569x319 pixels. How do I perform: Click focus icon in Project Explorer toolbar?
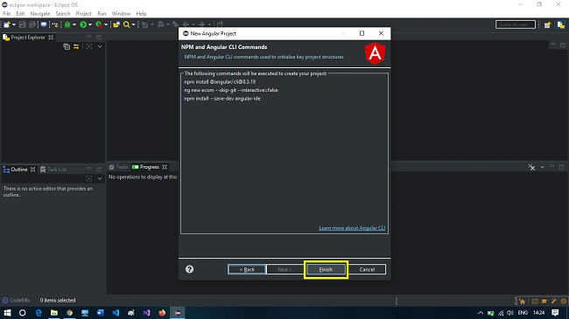[x=89, y=47]
